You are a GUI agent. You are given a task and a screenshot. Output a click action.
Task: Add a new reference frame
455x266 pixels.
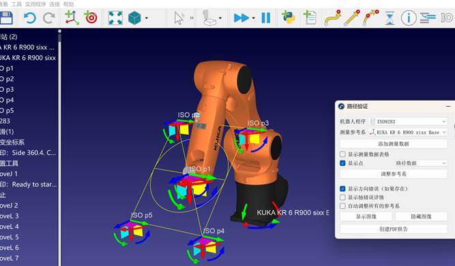pos(72,18)
